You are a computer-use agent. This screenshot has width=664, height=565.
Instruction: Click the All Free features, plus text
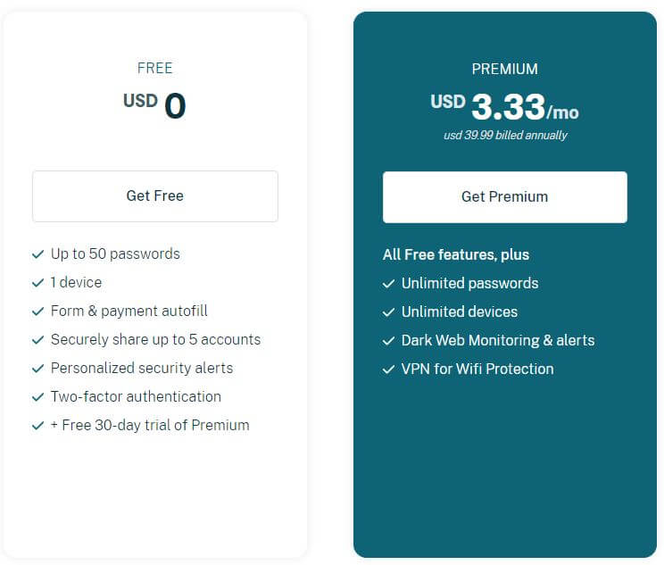[456, 254]
